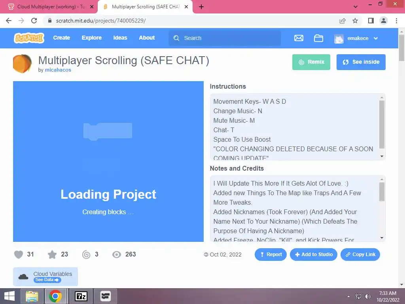Open the Explore menu item

92,38
